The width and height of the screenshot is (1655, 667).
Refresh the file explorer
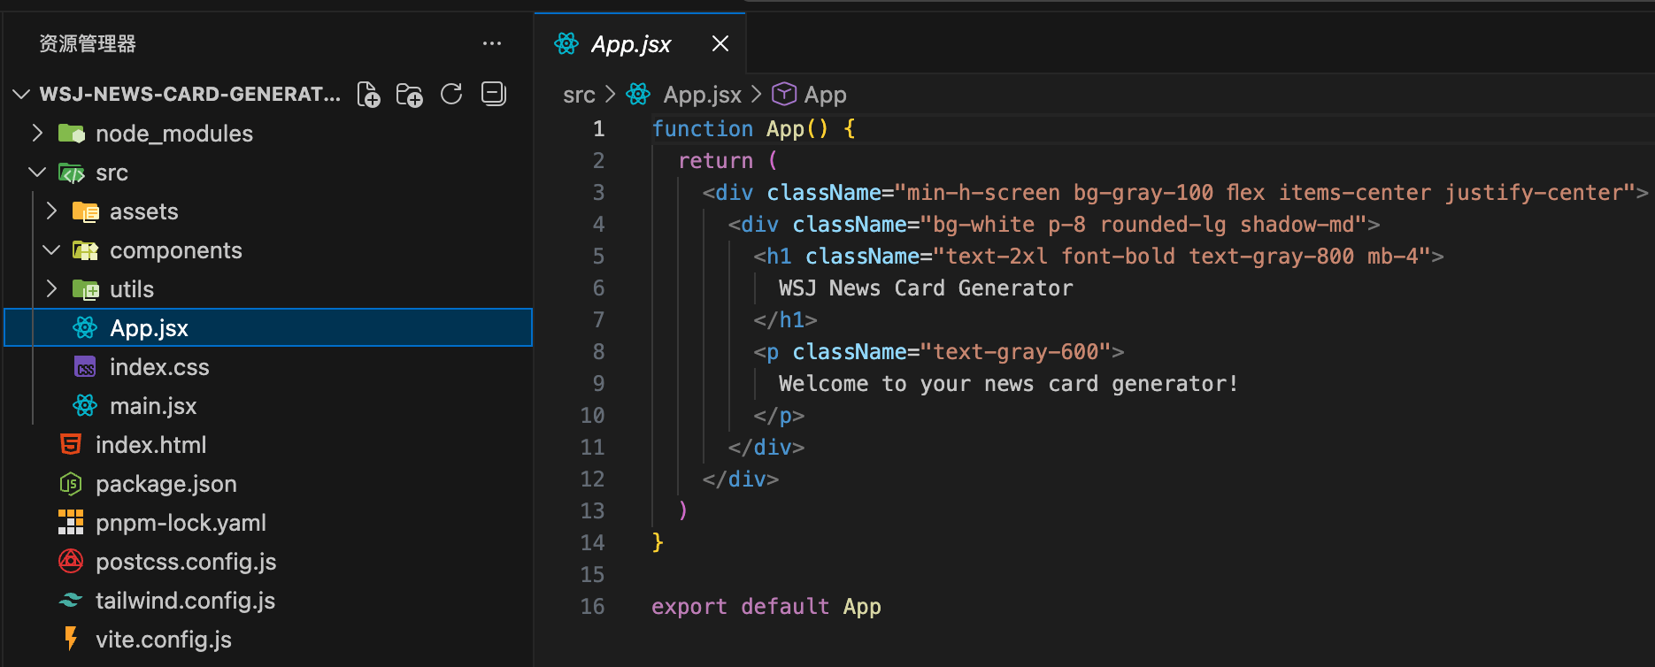tap(451, 95)
